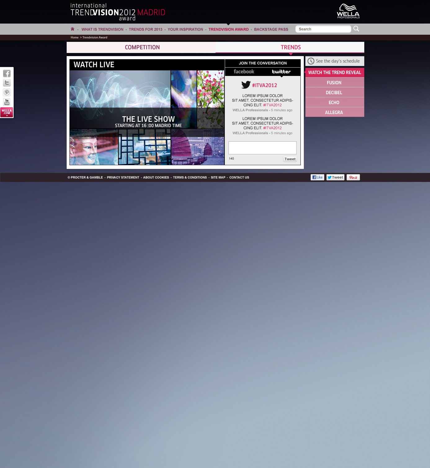This screenshot has height=468, width=430.
Task: See the day's schedule
Action: [335, 61]
